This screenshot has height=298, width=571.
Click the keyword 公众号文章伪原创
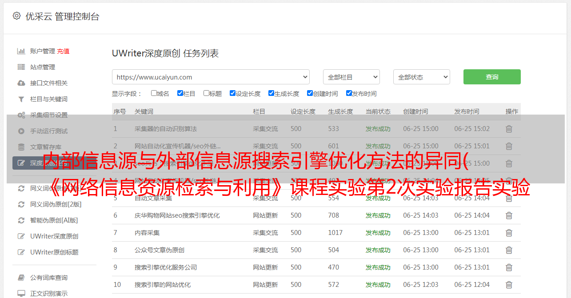pyautogui.click(x=160, y=250)
